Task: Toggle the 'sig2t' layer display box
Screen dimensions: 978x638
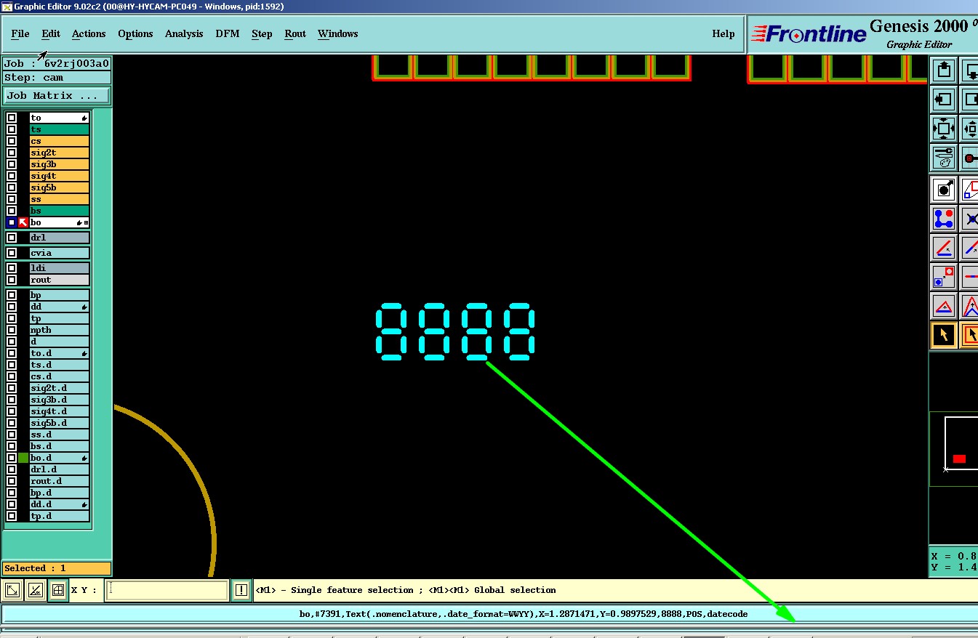Action: 12,153
